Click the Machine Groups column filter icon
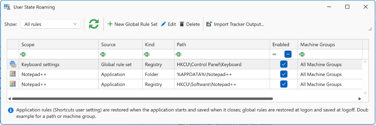 pyautogui.click(x=302, y=54)
